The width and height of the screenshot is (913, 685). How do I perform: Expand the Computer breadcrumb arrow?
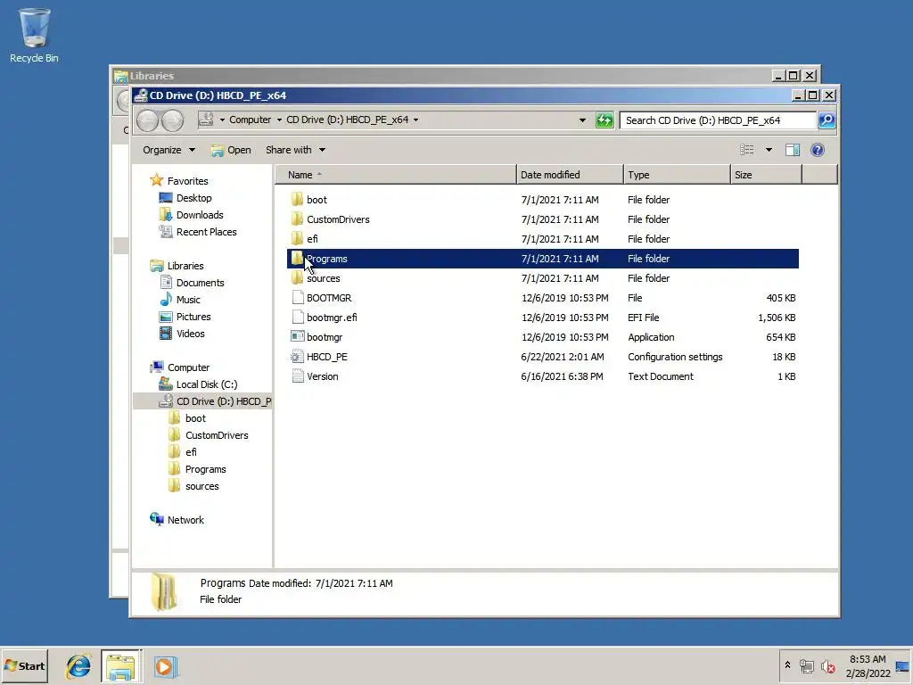click(279, 120)
